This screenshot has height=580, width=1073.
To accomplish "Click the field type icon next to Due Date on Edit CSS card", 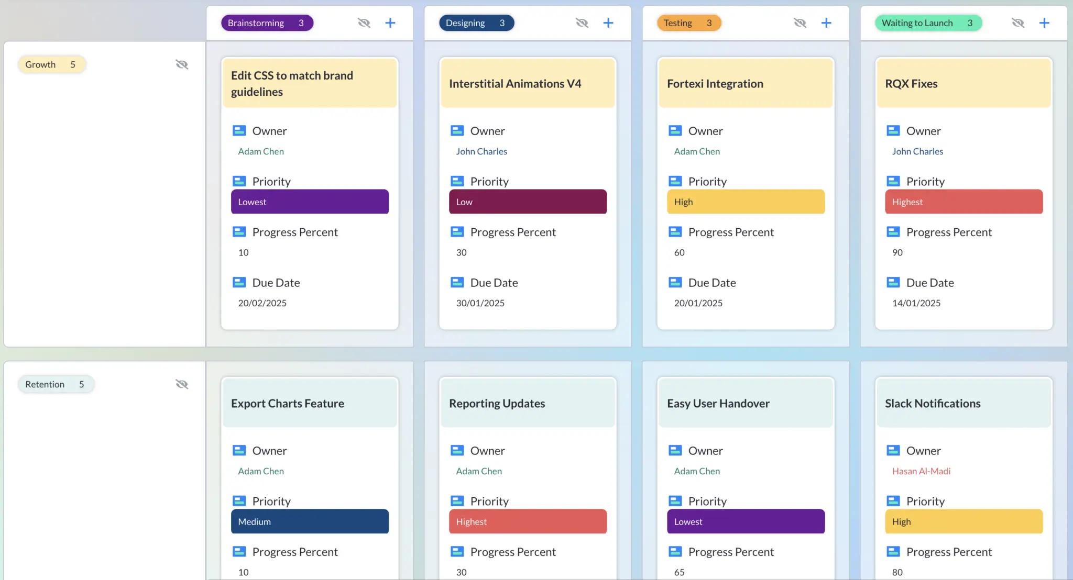I will tap(239, 282).
